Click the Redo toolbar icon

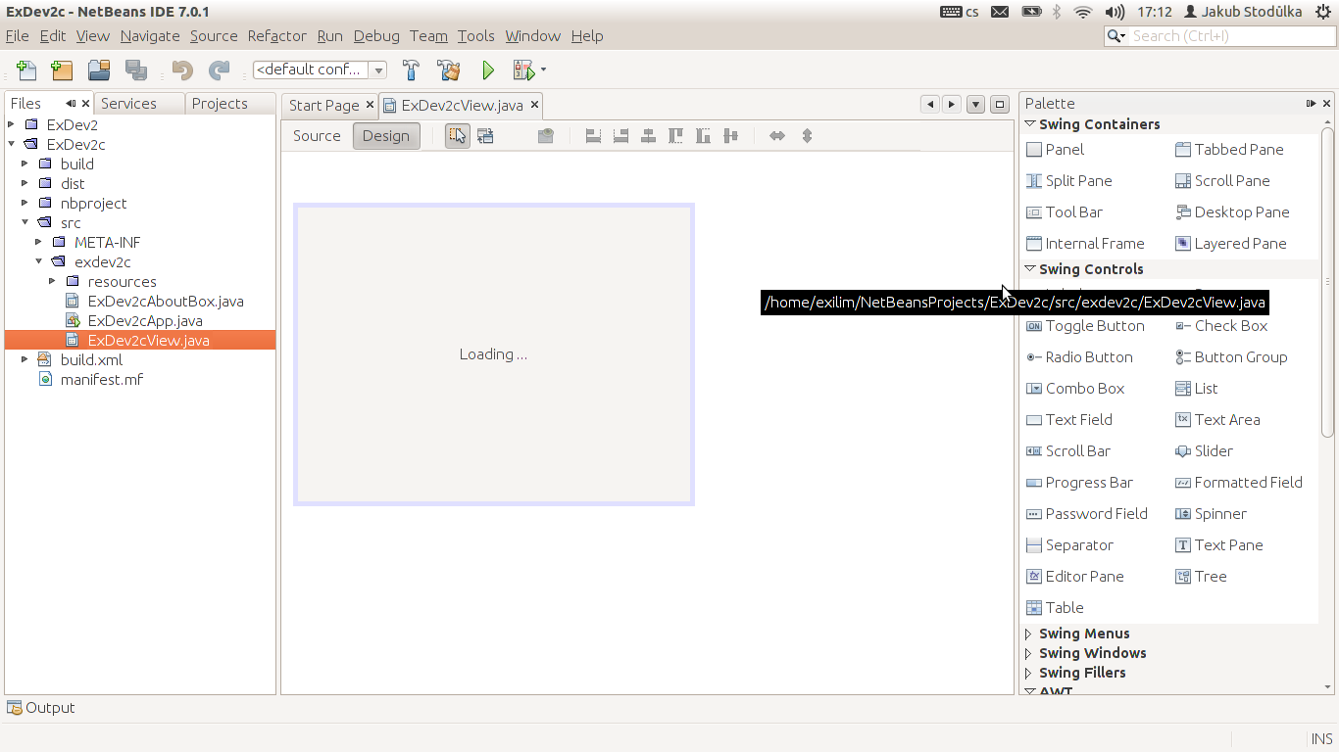click(219, 70)
